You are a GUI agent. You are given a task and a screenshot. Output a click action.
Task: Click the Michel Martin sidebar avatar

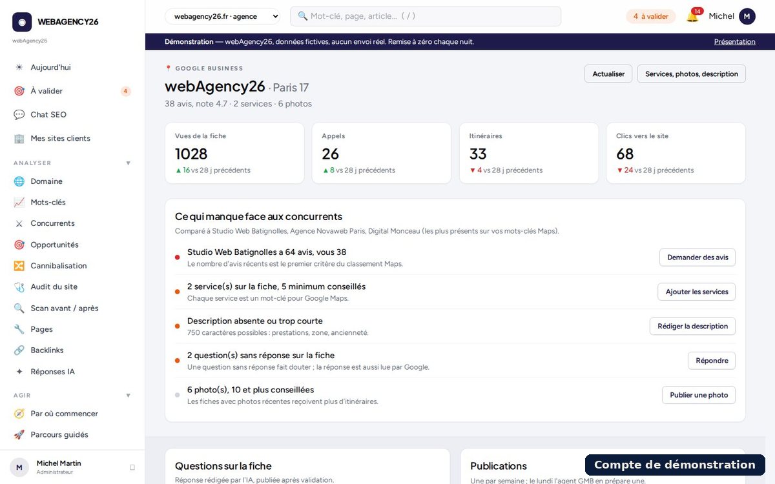19,467
